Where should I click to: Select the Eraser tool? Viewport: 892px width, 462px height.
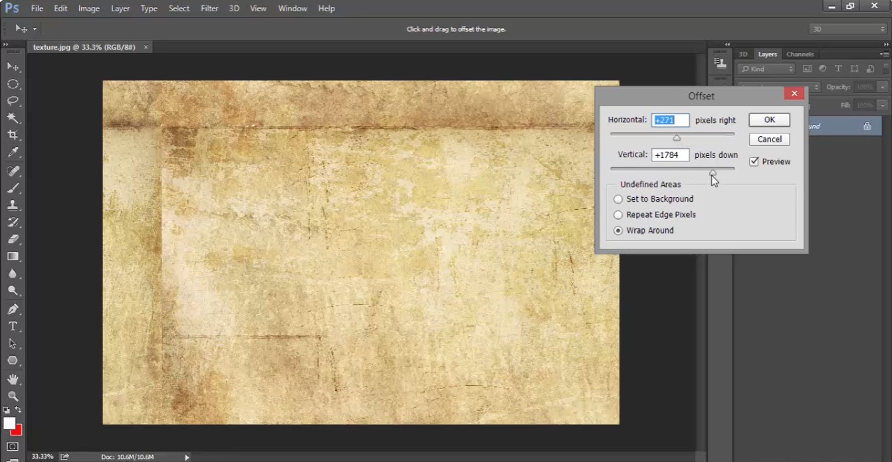(x=13, y=240)
